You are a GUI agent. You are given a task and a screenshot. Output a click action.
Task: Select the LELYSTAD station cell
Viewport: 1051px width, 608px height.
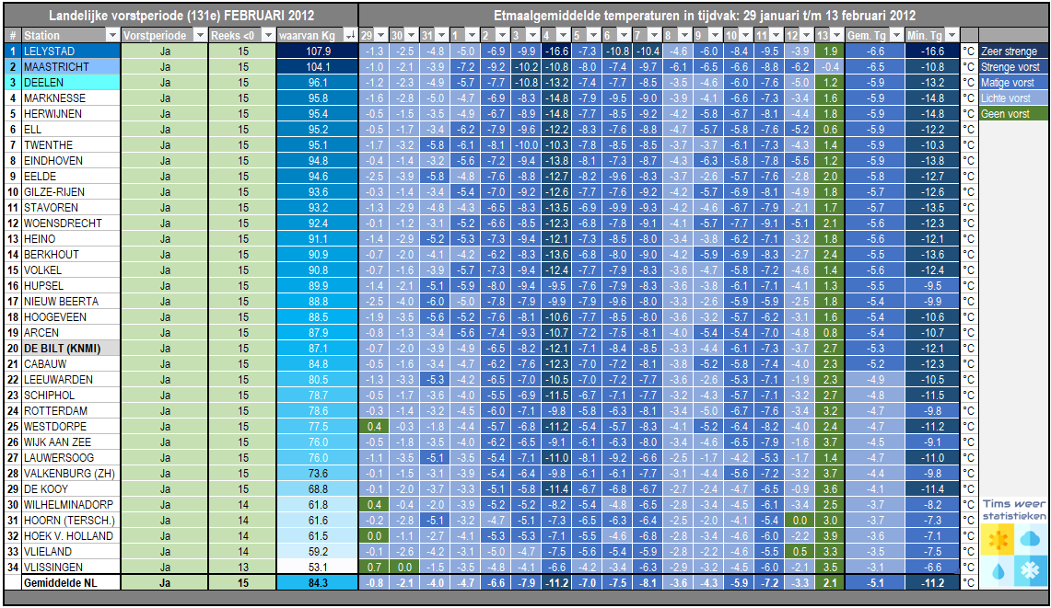71,51
